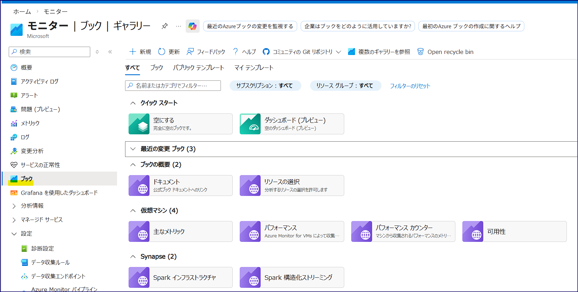The image size is (578, 292).
Task: Open the ellipsis more-options menu in the title
Action: point(178,26)
